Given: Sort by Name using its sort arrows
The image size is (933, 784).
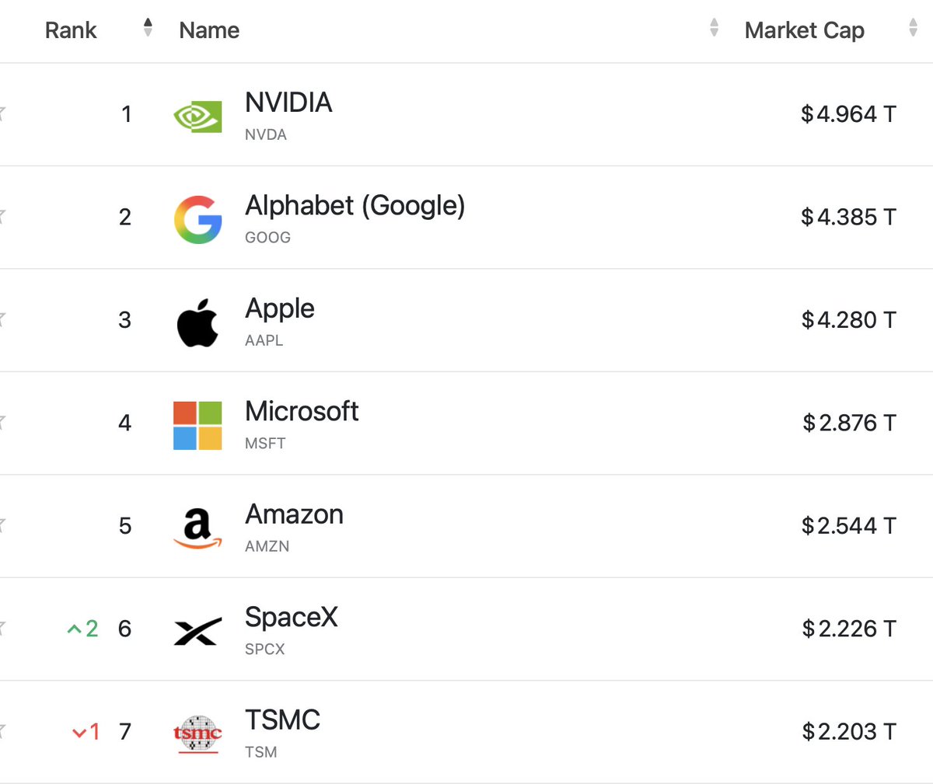Looking at the screenshot, I should 714,28.
